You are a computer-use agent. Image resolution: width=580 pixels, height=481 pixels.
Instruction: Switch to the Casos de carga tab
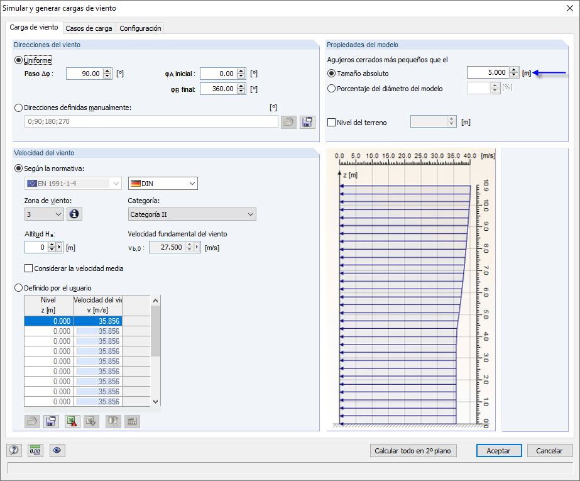(90, 28)
